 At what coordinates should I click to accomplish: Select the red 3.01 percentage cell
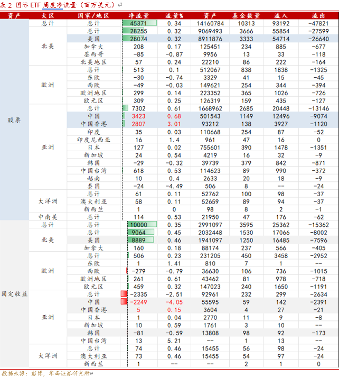point(174,124)
